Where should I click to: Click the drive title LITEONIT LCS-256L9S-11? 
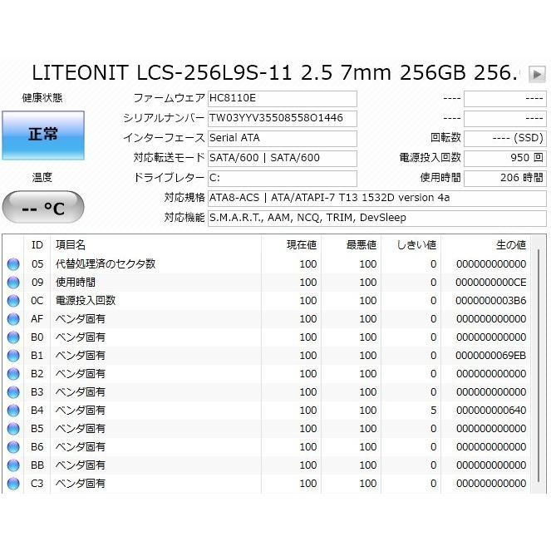tap(275, 73)
